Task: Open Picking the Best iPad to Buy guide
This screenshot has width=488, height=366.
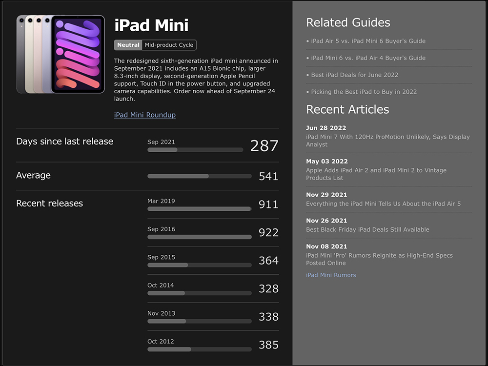Action: [364, 92]
